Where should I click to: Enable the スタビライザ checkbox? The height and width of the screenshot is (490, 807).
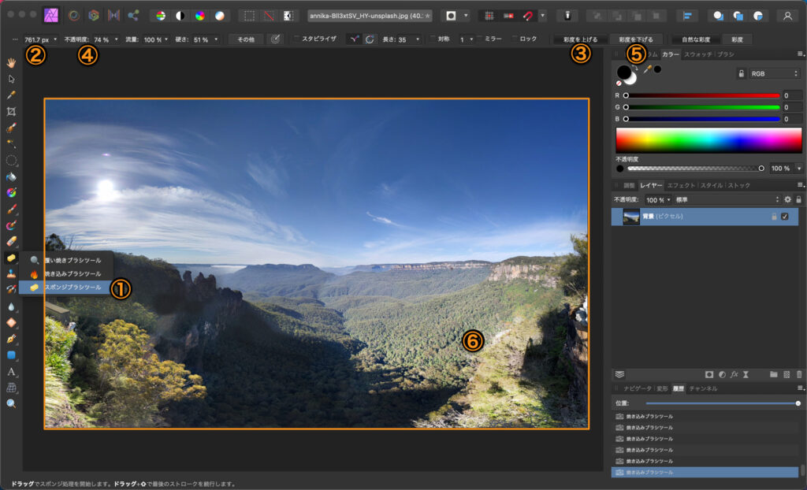(x=296, y=39)
